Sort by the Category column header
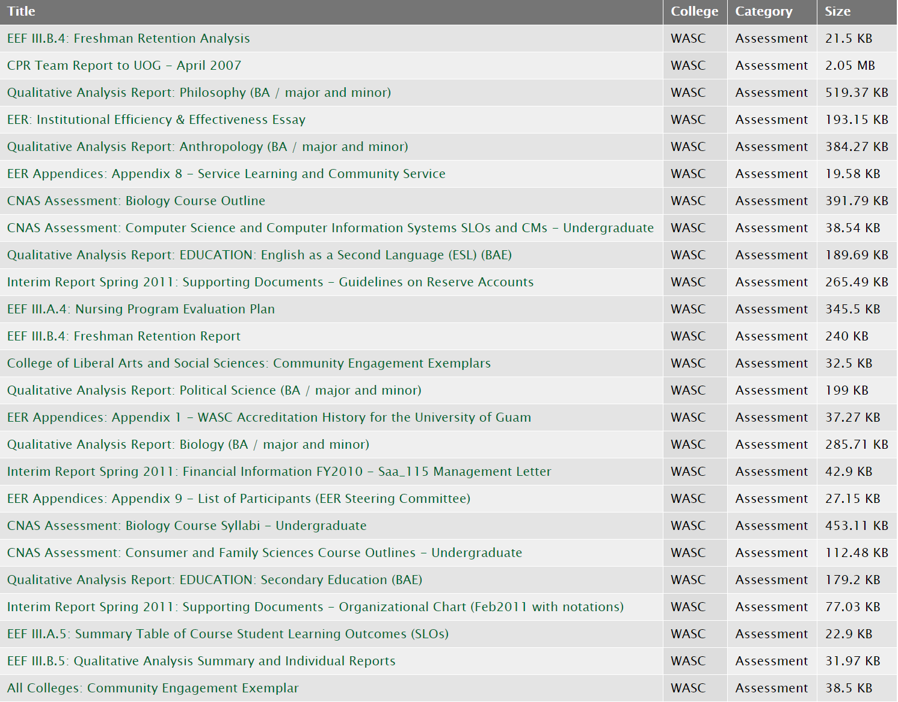 pyautogui.click(x=764, y=11)
